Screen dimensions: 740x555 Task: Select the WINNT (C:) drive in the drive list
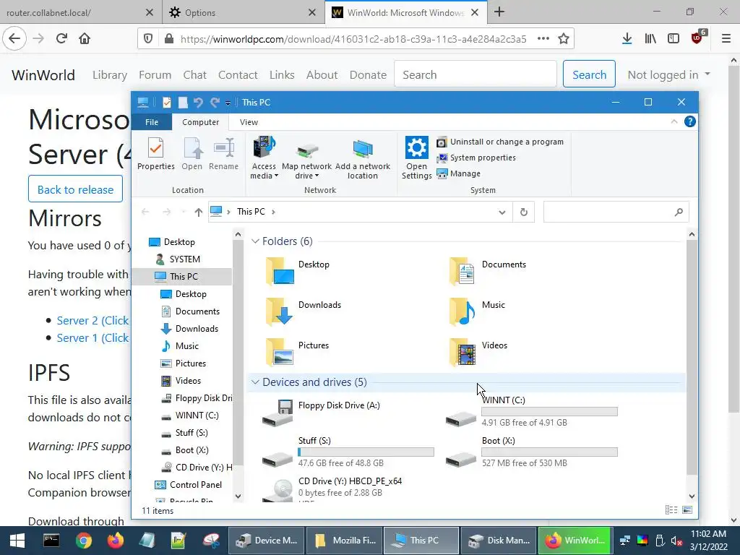coord(531,412)
